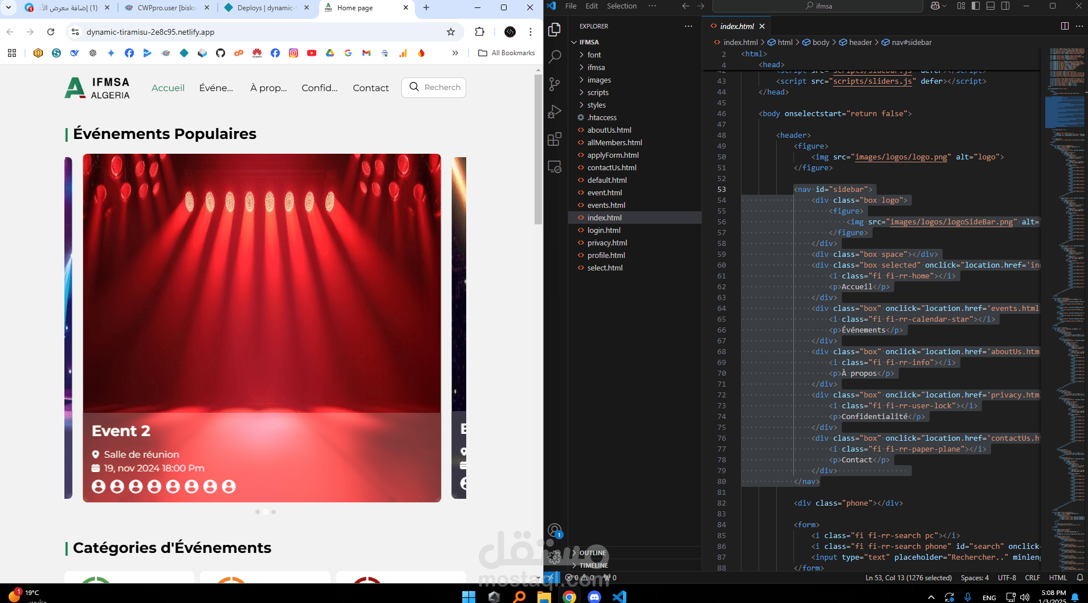
Task: Toggle the bottom panel layout button
Action: pyautogui.click(x=991, y=6)
